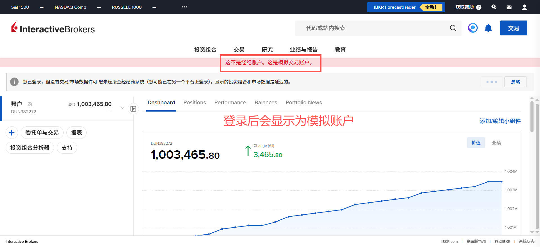
Task: Open the user profile icon
Action: (524, 7)
